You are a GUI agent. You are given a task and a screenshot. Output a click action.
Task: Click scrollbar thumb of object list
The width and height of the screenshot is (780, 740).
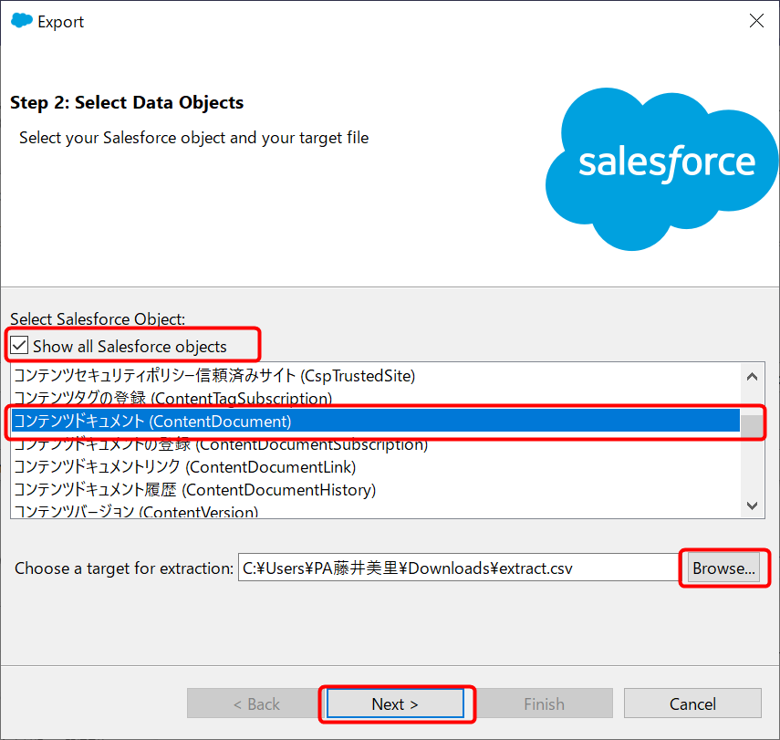click(x=752, y=425)
